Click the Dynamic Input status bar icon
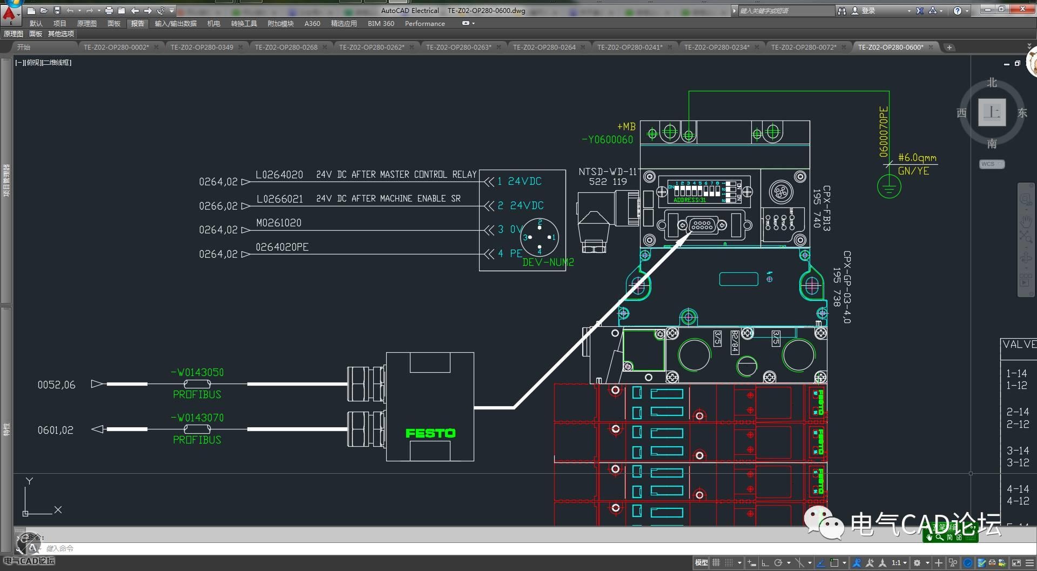 coord(751,563)
